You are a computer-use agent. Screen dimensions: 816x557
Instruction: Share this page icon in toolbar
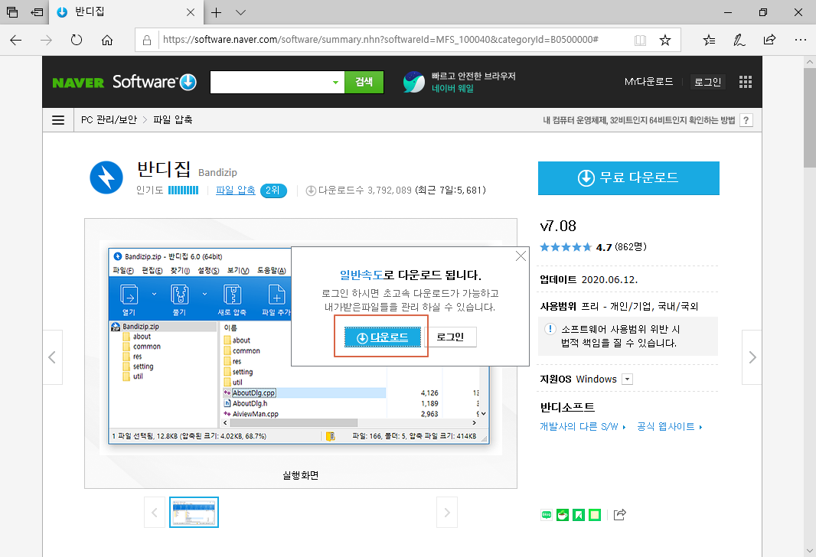coord(769,40)
